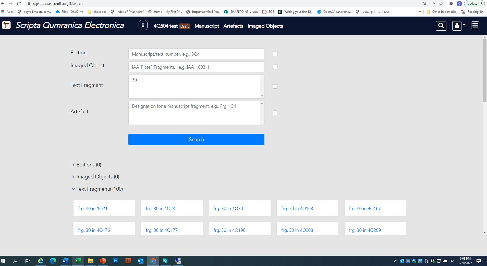Viewport: 487px width, 266px height.
Task: Enable the checkbox next to Text Fragment
Action: click(275, 86)
